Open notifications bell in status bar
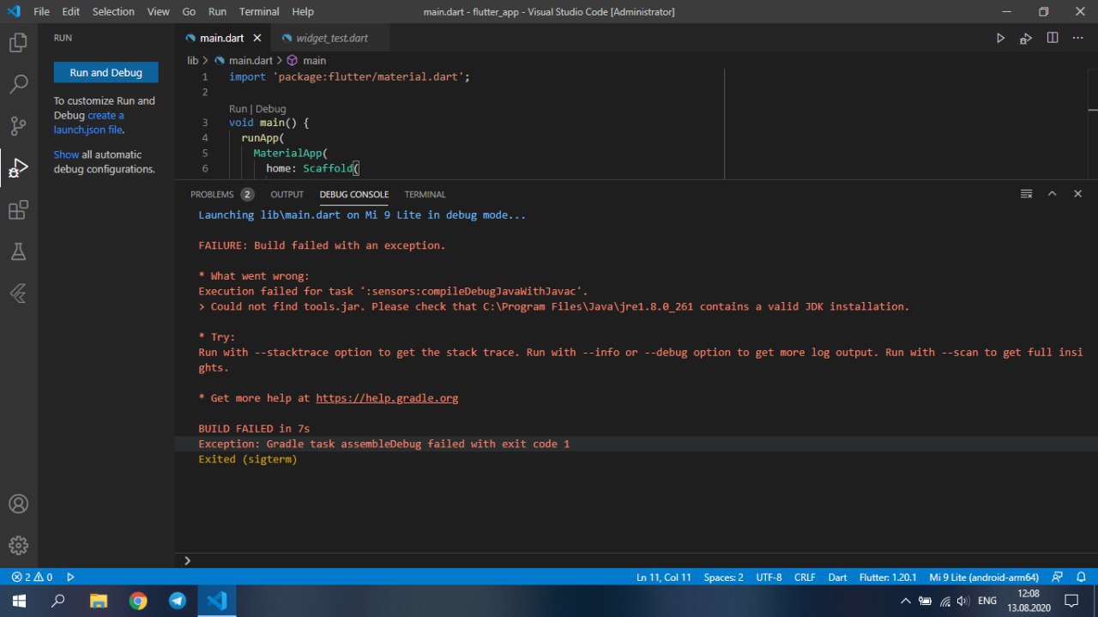This screenshot has width=1098, height=617. (1082, 578)
